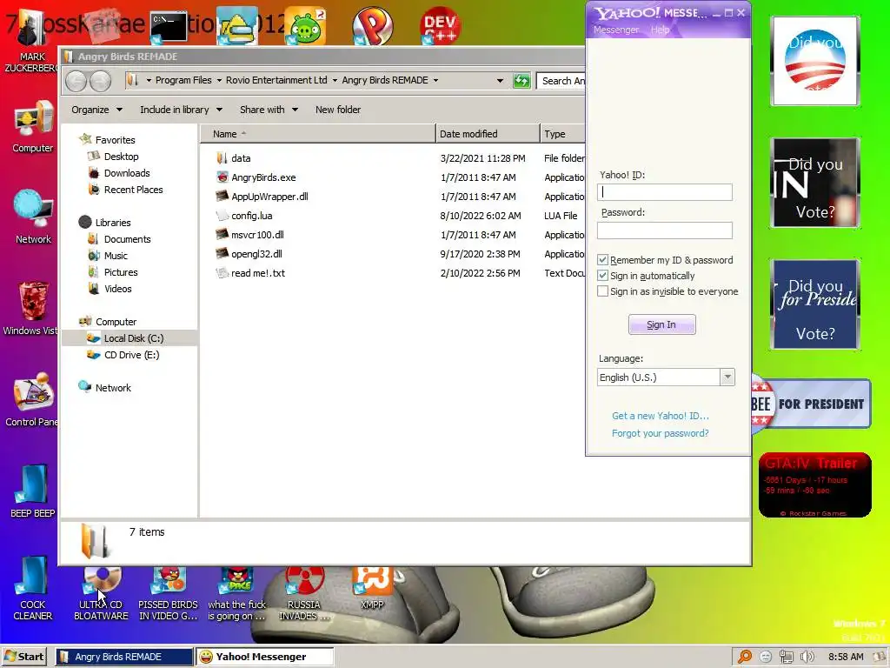The height and width of the screenshot is (668, 890).
Task: Expand arrow after Program Files breadcrumb
Action: pos(219,81)
